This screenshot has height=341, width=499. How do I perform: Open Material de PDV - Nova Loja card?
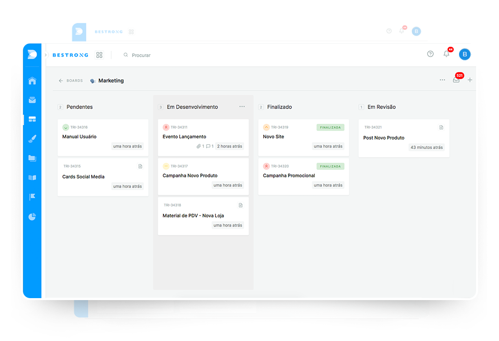[x=203, y=216]
